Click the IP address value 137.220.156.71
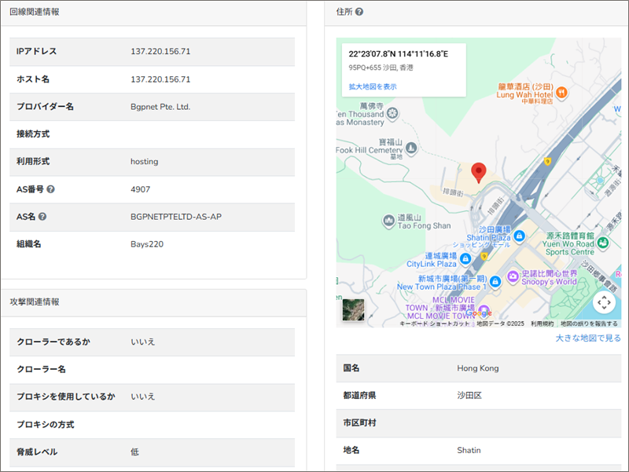Screen dimensions: 629x472 (x=160, y=52)
